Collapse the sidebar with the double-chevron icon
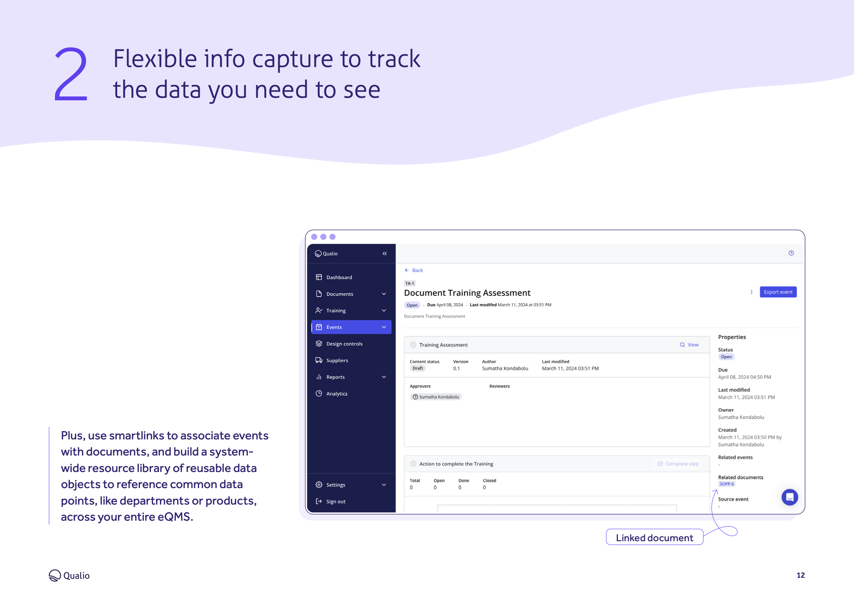Screen dimensions: 854x606 (384, 254)
